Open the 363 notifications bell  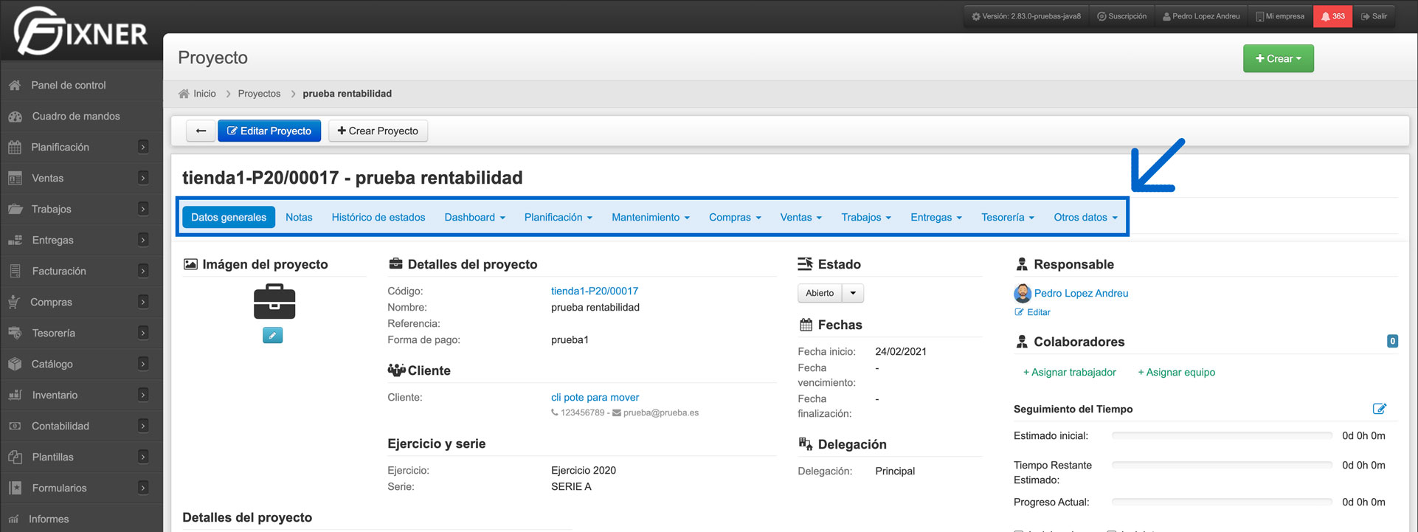[1332, 16]
